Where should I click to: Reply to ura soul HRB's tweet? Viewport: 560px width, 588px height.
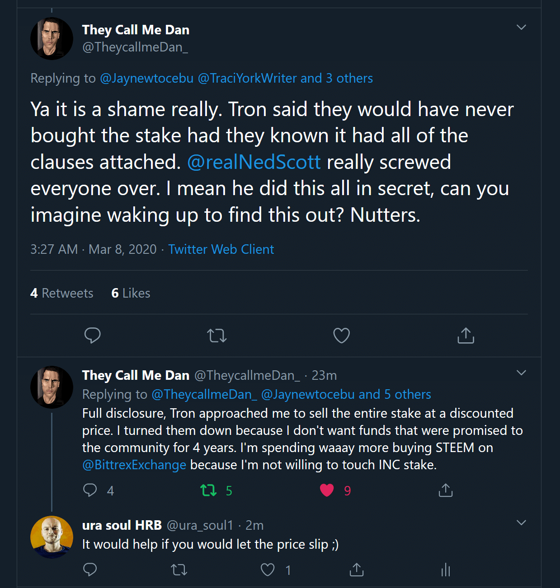[90, 570]
